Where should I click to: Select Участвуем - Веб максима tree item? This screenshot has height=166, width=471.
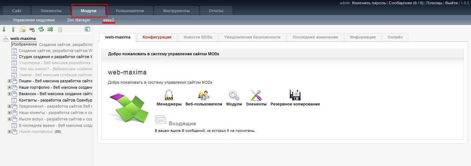pos(55,63)
